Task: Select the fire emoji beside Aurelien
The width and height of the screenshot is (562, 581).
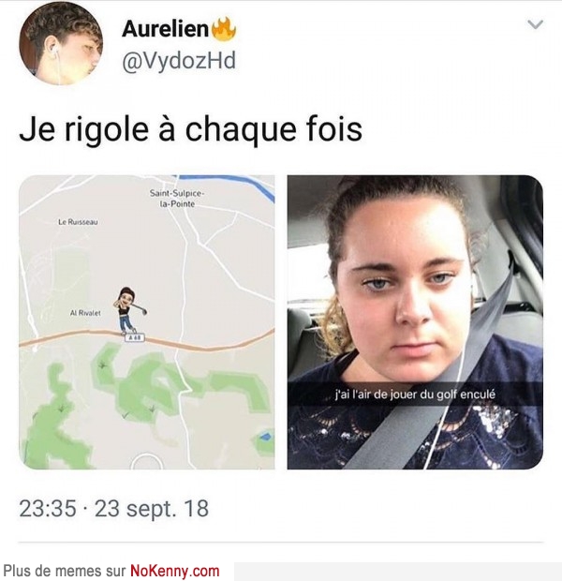Action: pyautogui.click(x=223, y=29)
